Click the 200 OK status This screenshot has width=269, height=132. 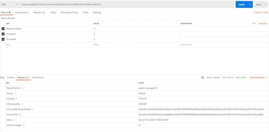[x=216, y=78]
